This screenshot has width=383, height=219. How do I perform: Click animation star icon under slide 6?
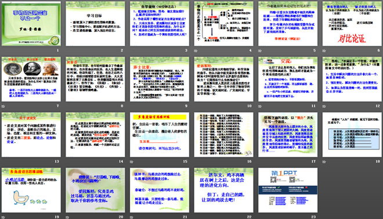click(x=324, y=51)
